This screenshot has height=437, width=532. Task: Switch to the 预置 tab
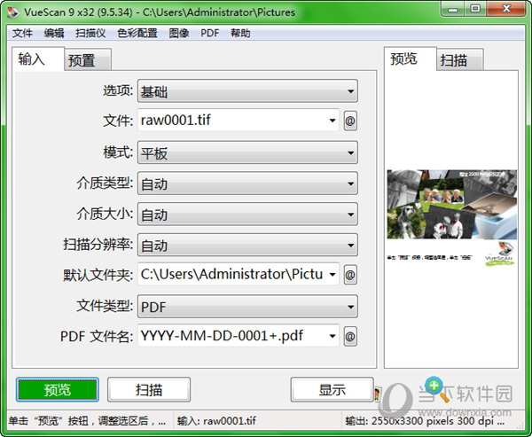coord(88,60)
